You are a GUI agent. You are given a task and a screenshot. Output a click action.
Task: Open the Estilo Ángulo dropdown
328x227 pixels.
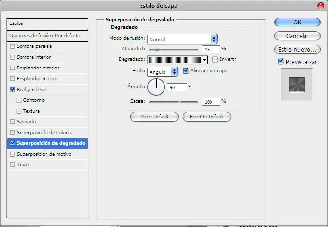163,72
